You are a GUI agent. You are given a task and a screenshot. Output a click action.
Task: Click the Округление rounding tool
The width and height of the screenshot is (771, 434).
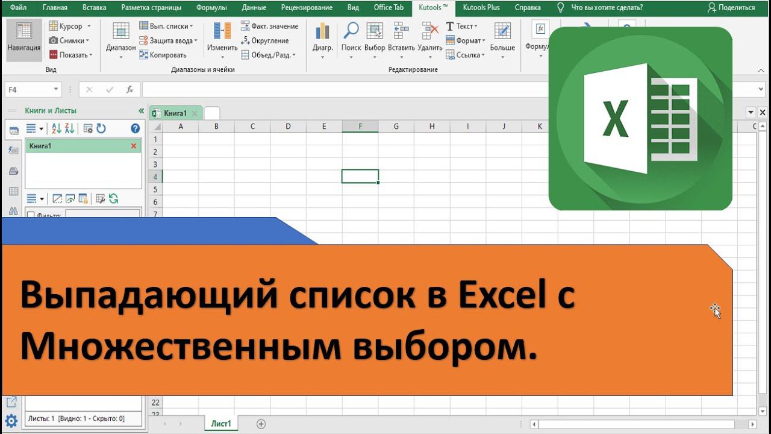[x=265, y=40]
